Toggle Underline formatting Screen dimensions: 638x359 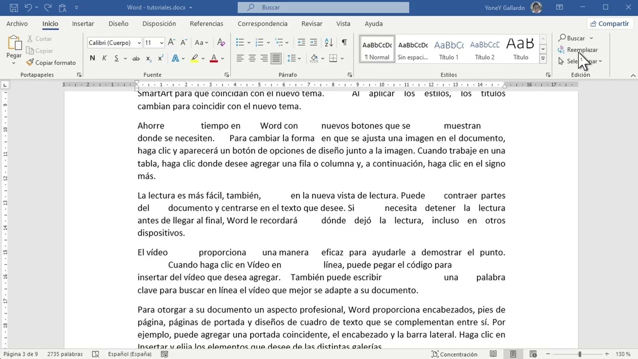coord(116,58)
